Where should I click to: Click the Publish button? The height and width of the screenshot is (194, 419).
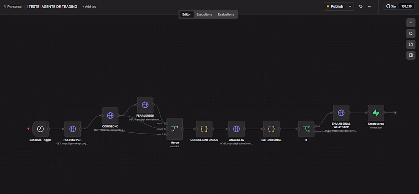335,6
